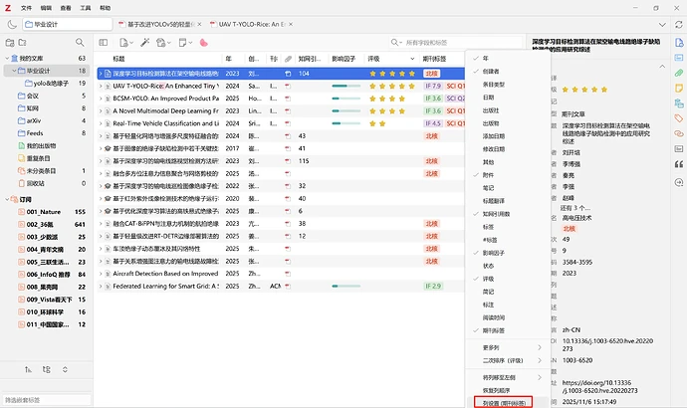
Task: Open the tab list dropdown arrow
Action: click(x=662, y=25)
